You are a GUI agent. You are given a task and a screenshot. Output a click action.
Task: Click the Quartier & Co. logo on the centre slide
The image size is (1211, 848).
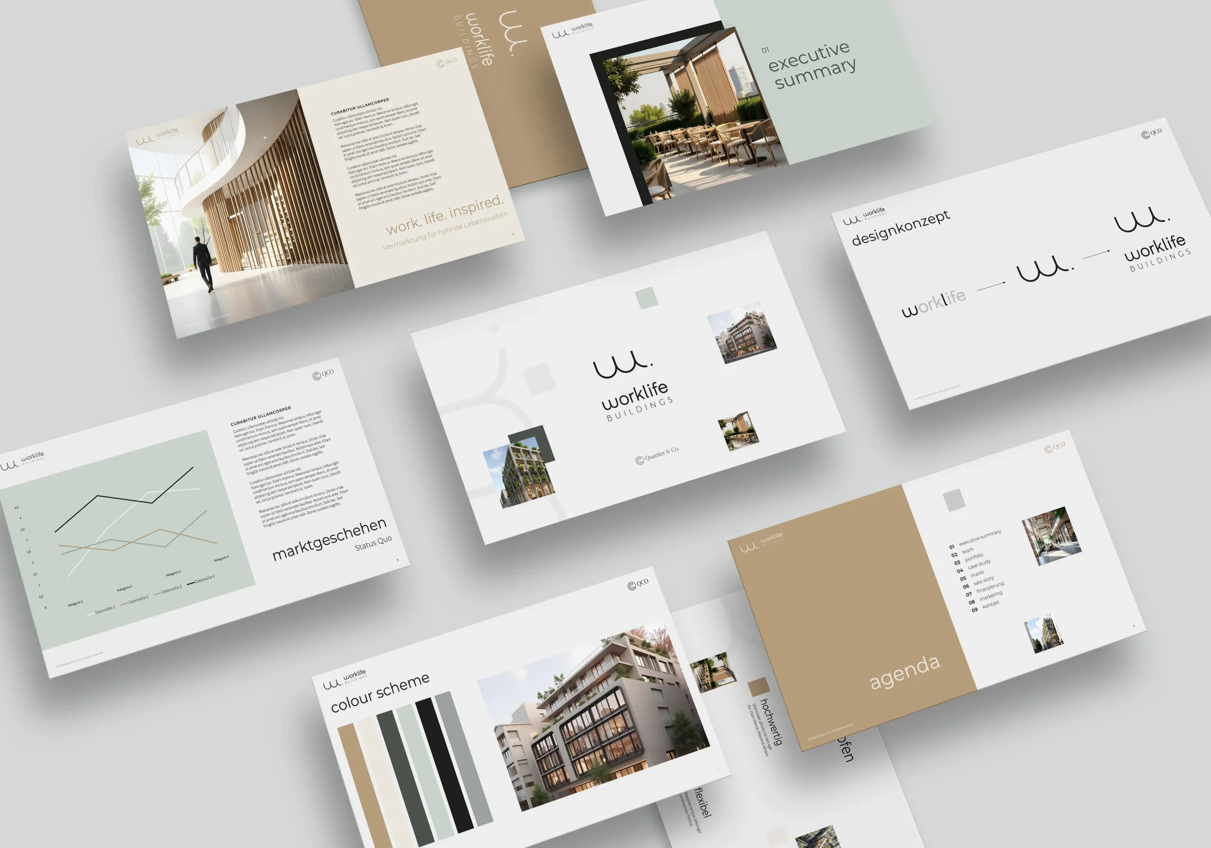point(657,455)
